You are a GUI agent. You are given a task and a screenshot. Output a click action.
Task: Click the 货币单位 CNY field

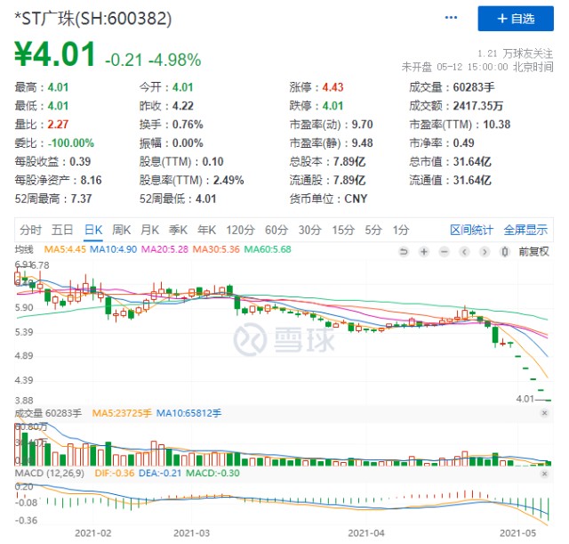tap(328, 199)
